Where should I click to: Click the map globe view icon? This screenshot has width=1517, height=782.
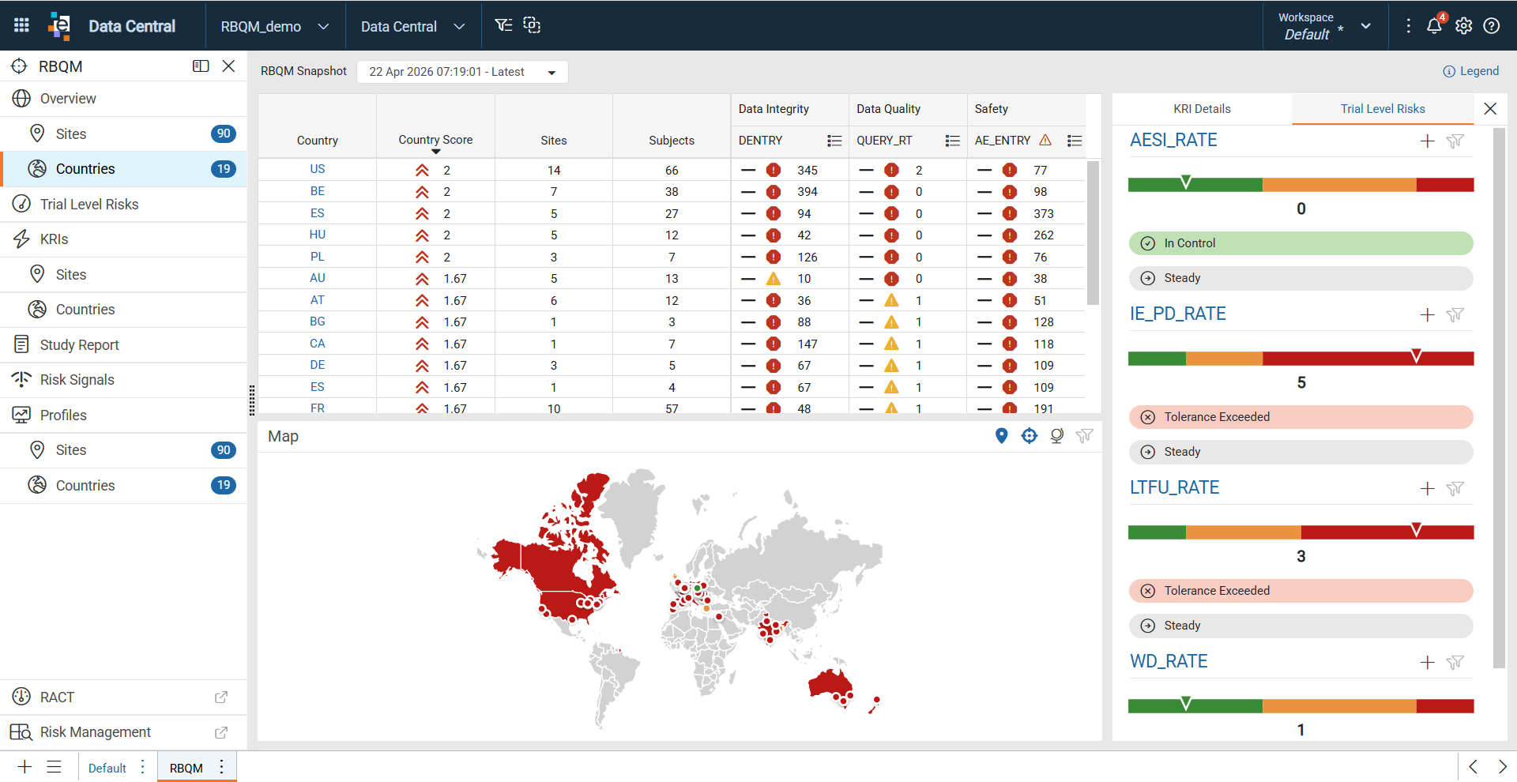click(1057, 435)
